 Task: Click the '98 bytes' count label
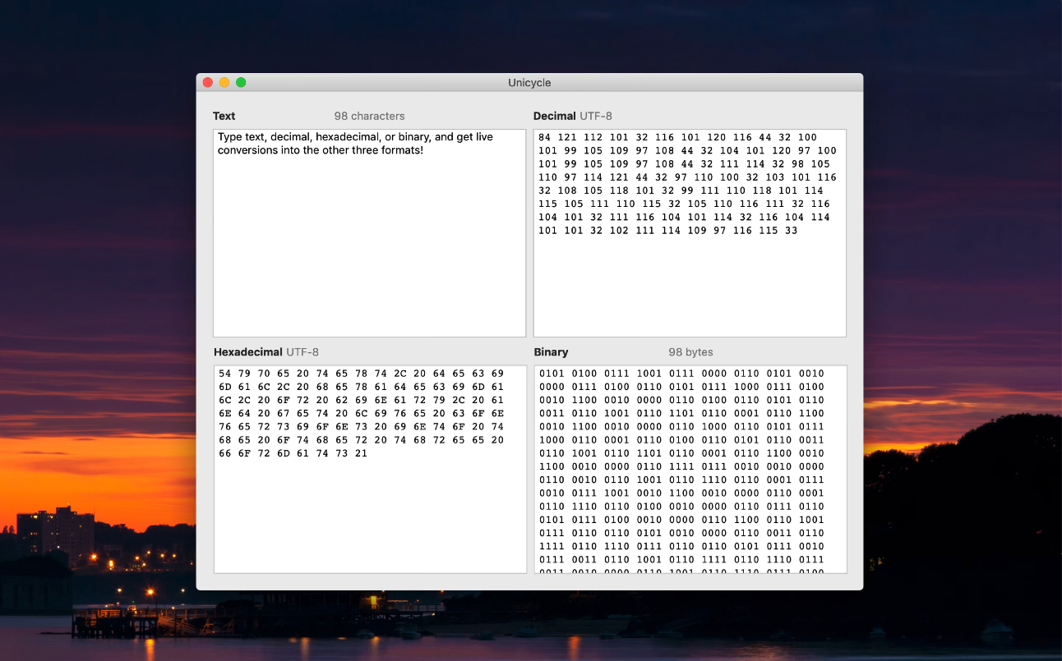click(690, 352)
